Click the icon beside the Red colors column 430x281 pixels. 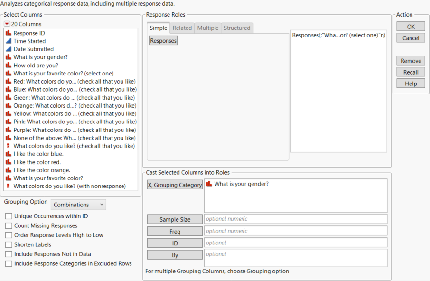click(x=8, y=81)
